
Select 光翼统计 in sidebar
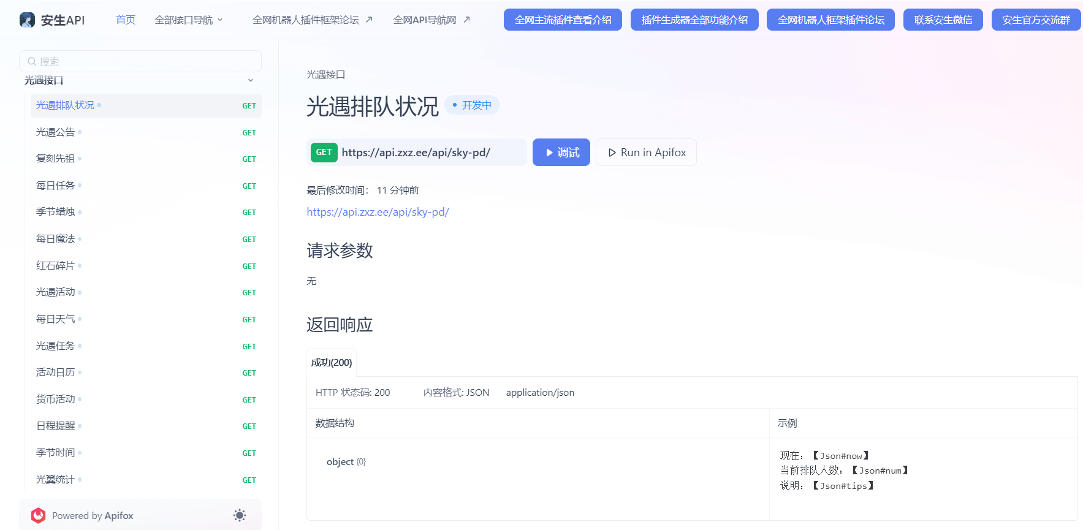[146, 480]
